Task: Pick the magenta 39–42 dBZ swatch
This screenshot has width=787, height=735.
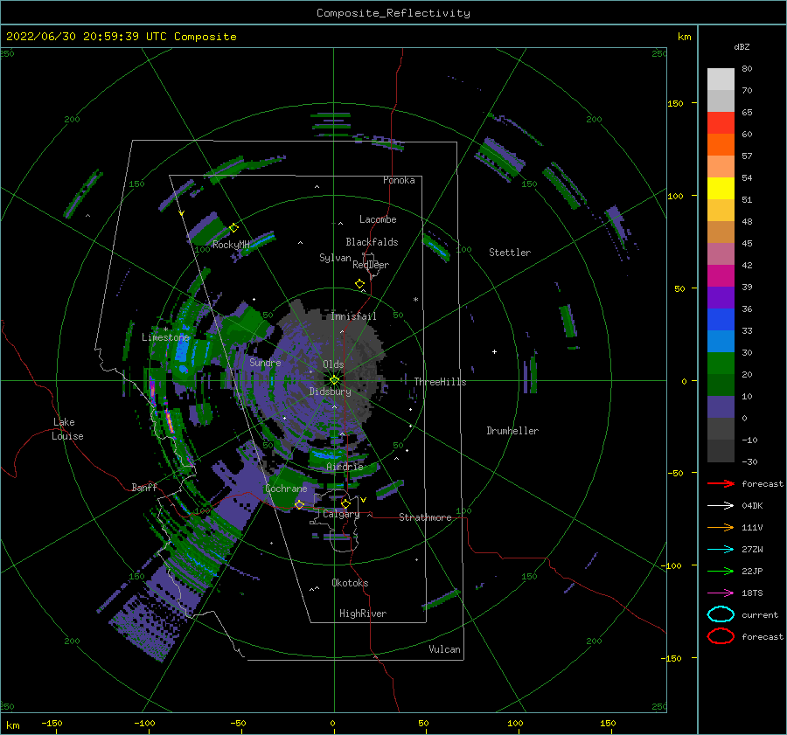Action: 721,275
